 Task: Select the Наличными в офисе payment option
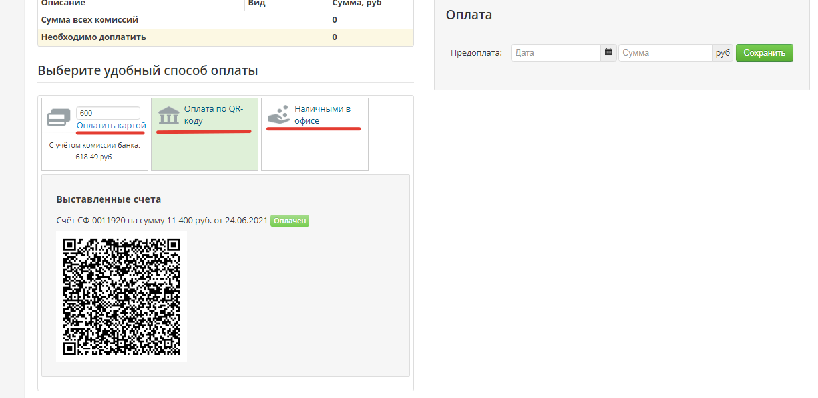tap(315, 134)
